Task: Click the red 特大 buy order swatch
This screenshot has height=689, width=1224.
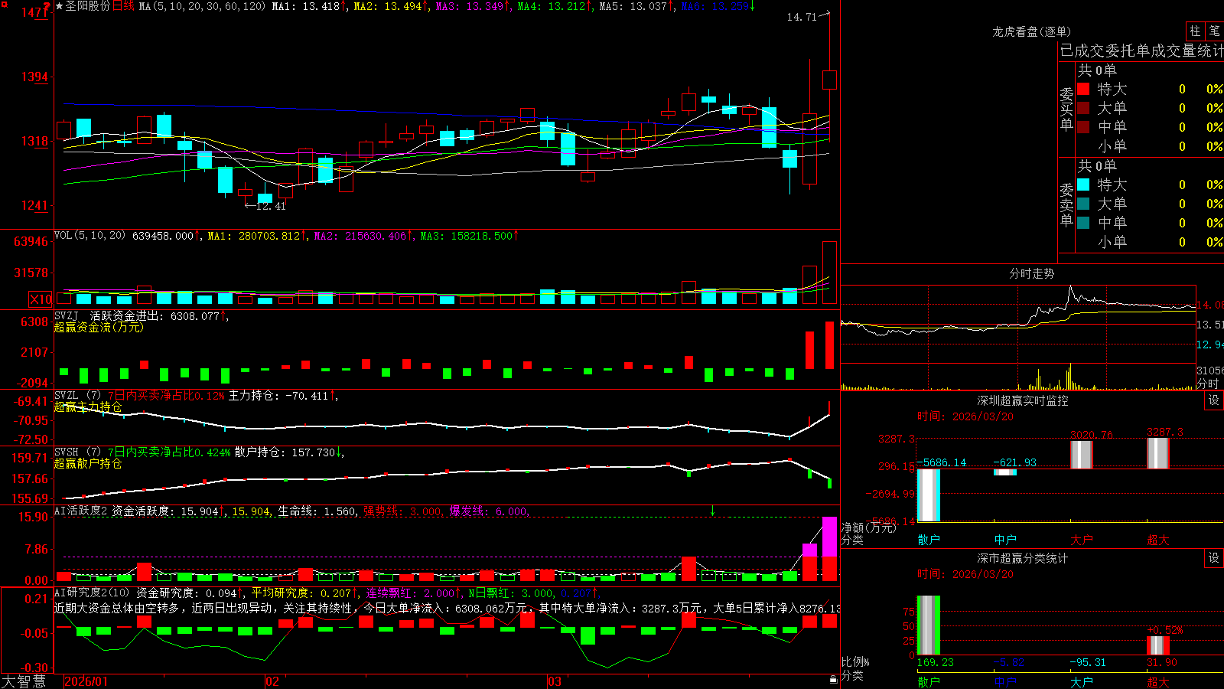Action: tap(1083, 89)
